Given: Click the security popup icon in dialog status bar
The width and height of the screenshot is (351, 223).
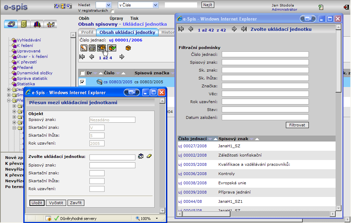Looking at the screenshot, I should point(48,218).
